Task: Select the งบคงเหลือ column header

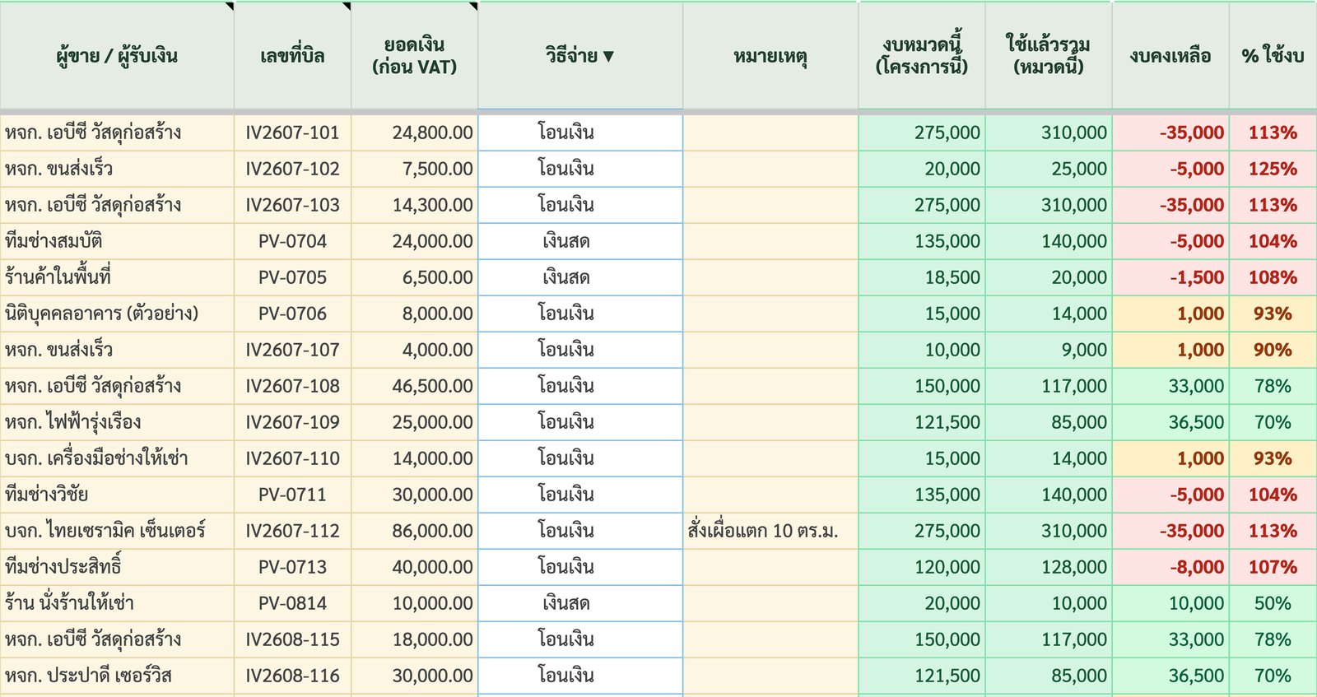Action: point(1170,56)
